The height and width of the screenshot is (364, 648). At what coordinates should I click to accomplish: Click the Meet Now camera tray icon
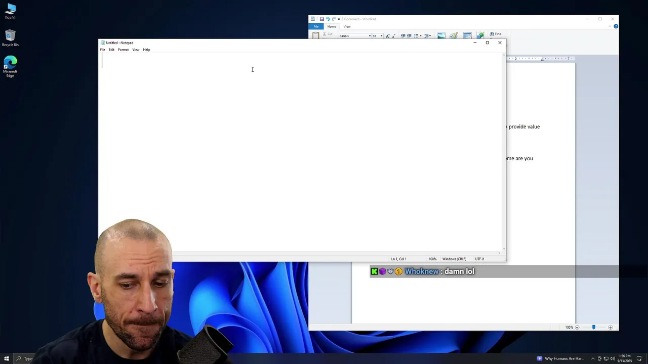599,358
